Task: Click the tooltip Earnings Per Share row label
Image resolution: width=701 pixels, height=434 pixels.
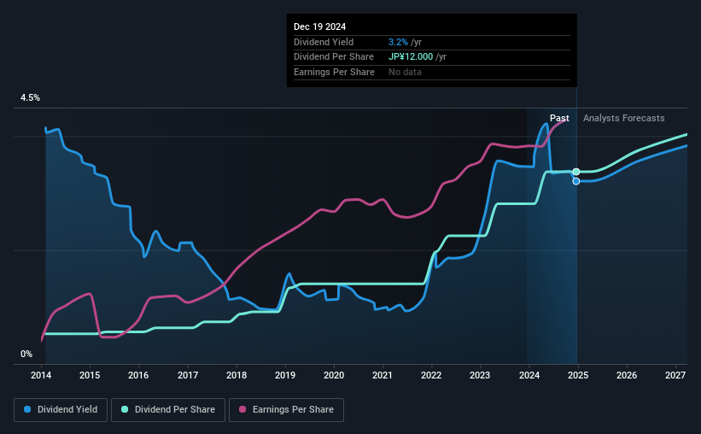Action: click(x=334, y=72)
